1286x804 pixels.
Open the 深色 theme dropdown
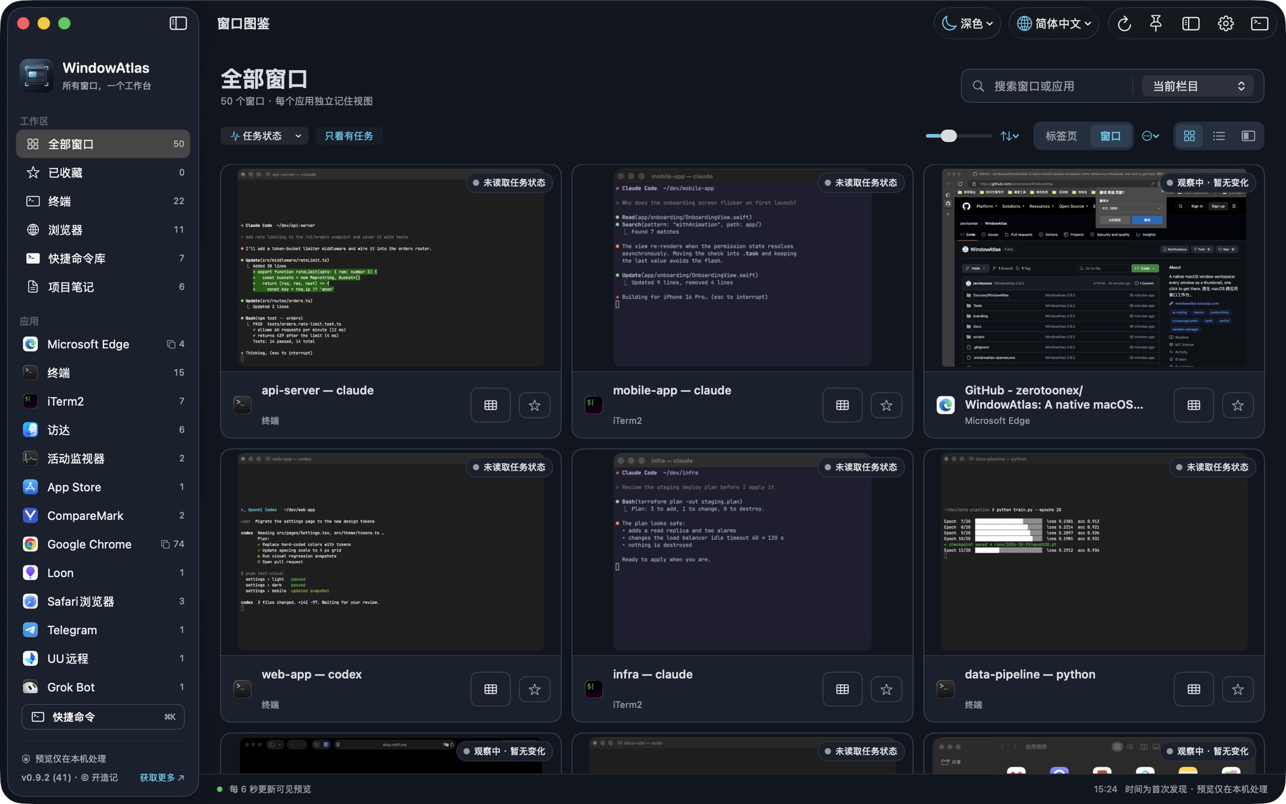(x=967, y=24)
